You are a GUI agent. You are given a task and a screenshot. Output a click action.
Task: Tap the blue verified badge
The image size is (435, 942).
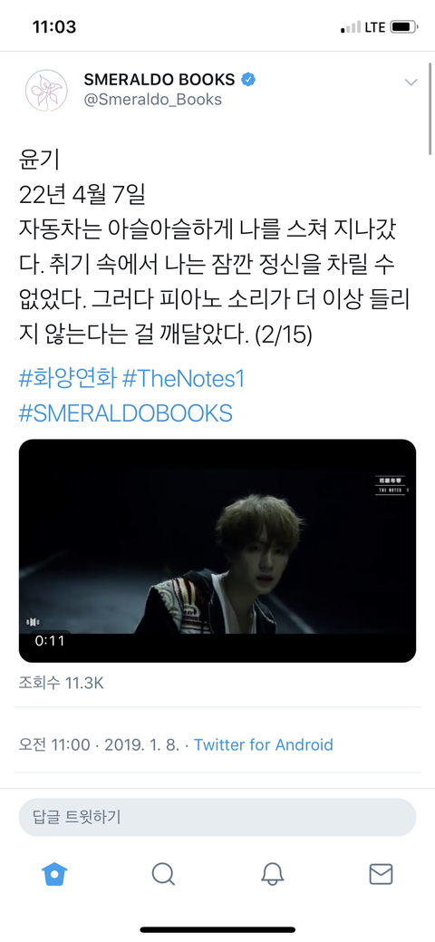click(246, 79)
